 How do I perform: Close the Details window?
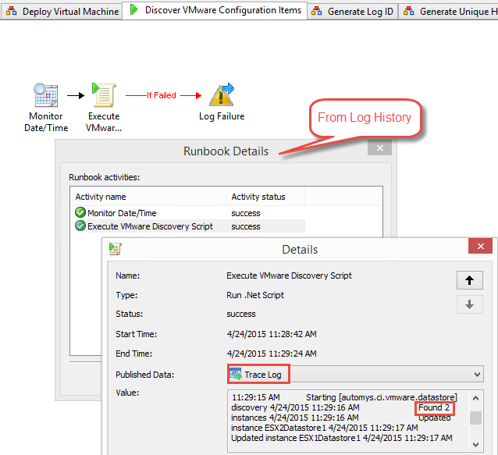(481, 246)
